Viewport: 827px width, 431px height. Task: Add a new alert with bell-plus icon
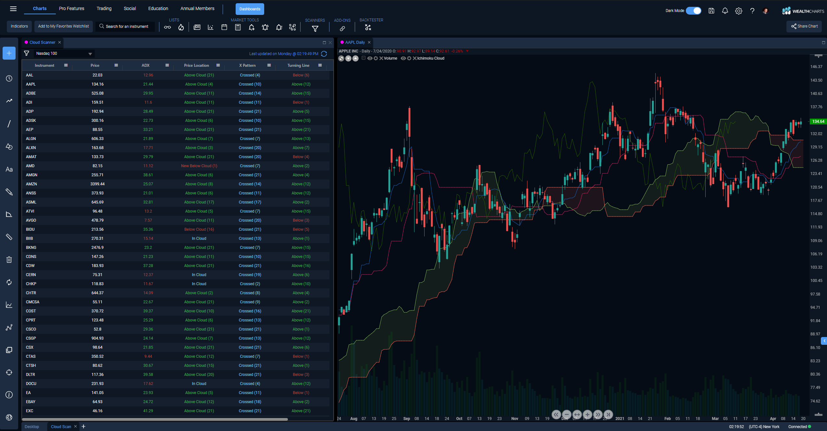(x=252, y=28)
